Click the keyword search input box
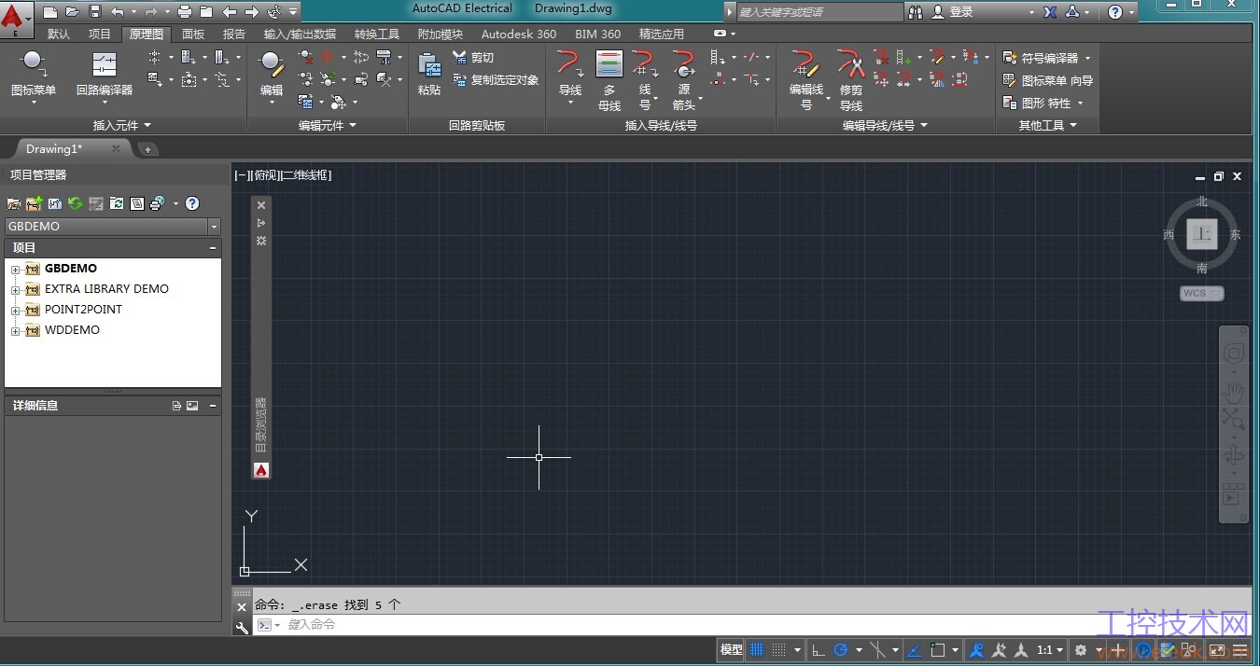The image size is (1260, 666). coord(819,12)
